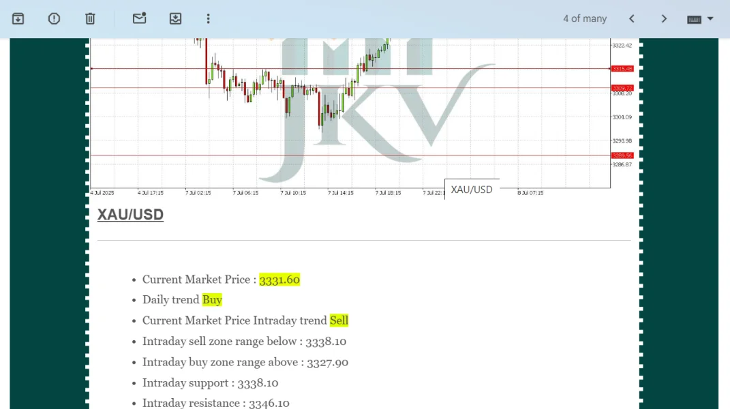Open the more options three-dot menu
The image size is (730, 409).
click(208, 18)
